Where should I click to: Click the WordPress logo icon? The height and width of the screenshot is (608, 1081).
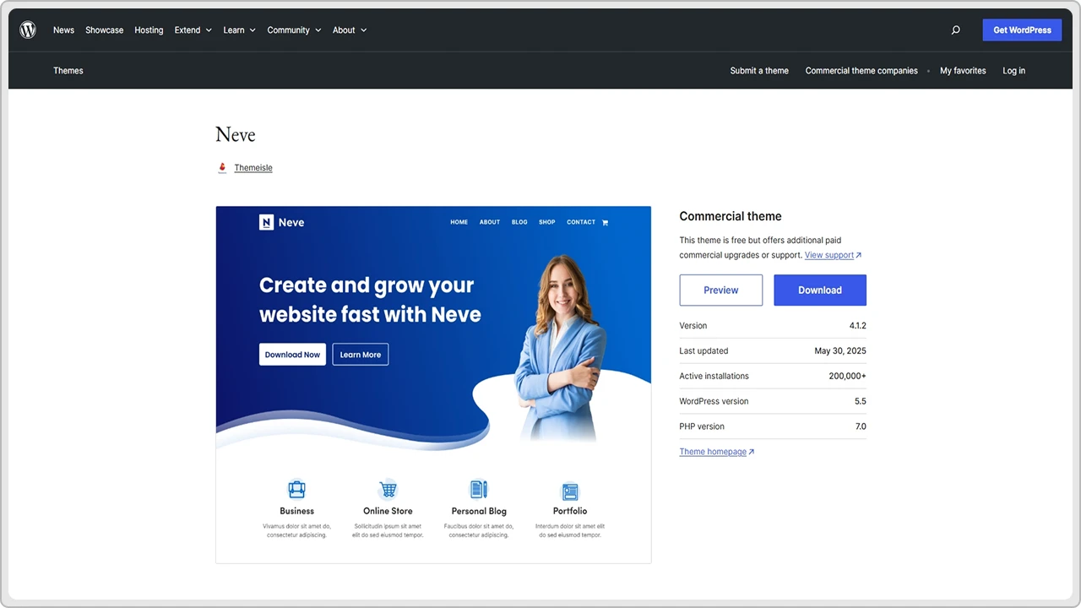pos(28,30)
